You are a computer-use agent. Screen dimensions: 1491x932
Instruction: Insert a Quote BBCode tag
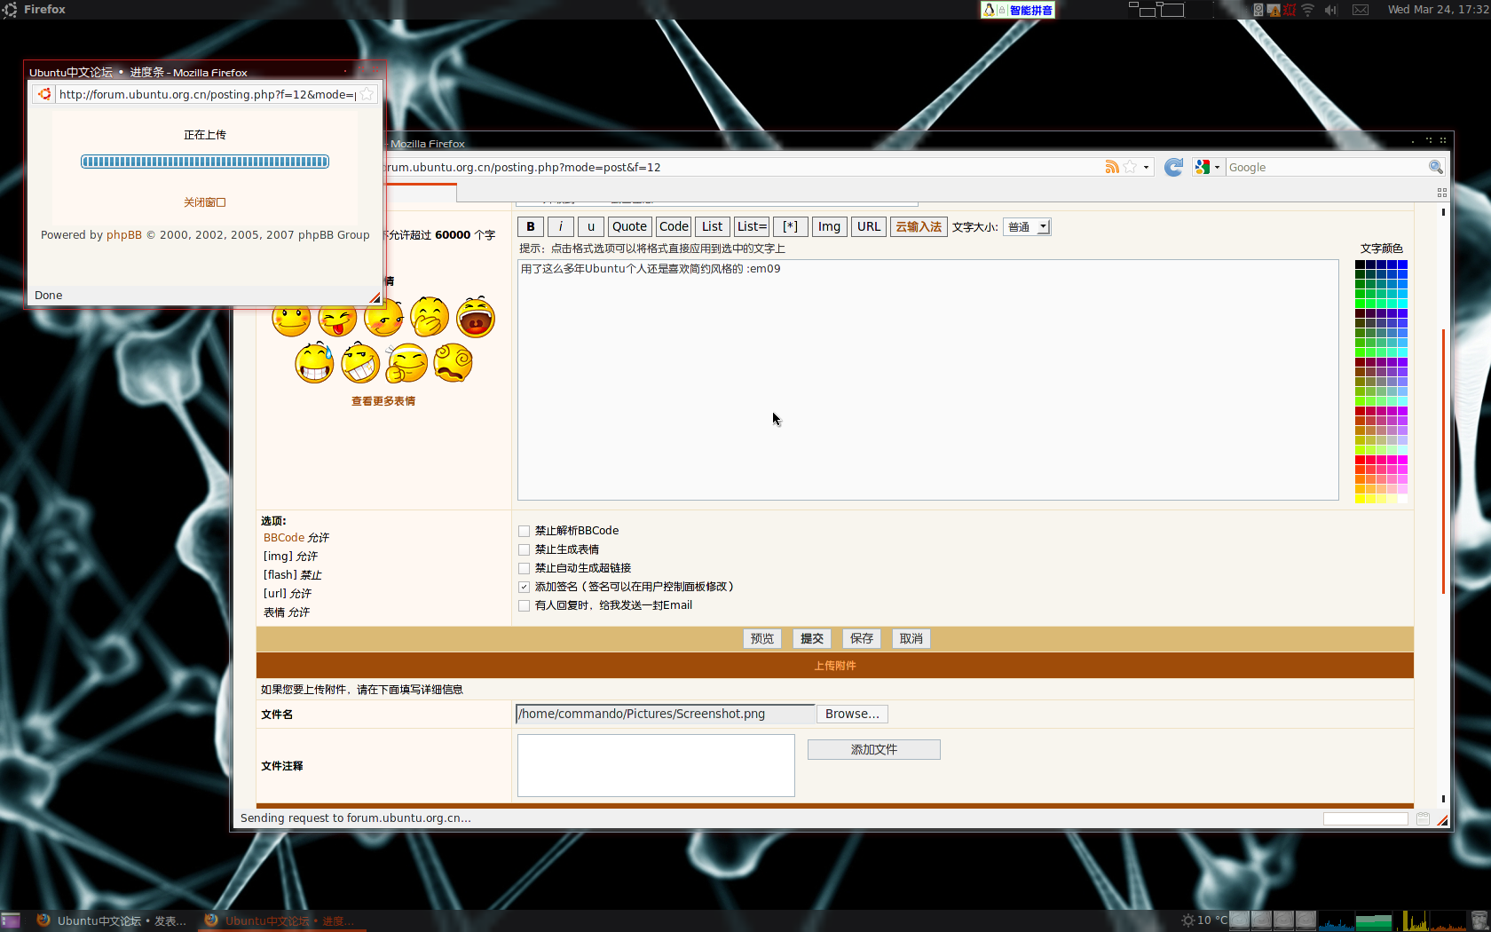click(629, 226)
